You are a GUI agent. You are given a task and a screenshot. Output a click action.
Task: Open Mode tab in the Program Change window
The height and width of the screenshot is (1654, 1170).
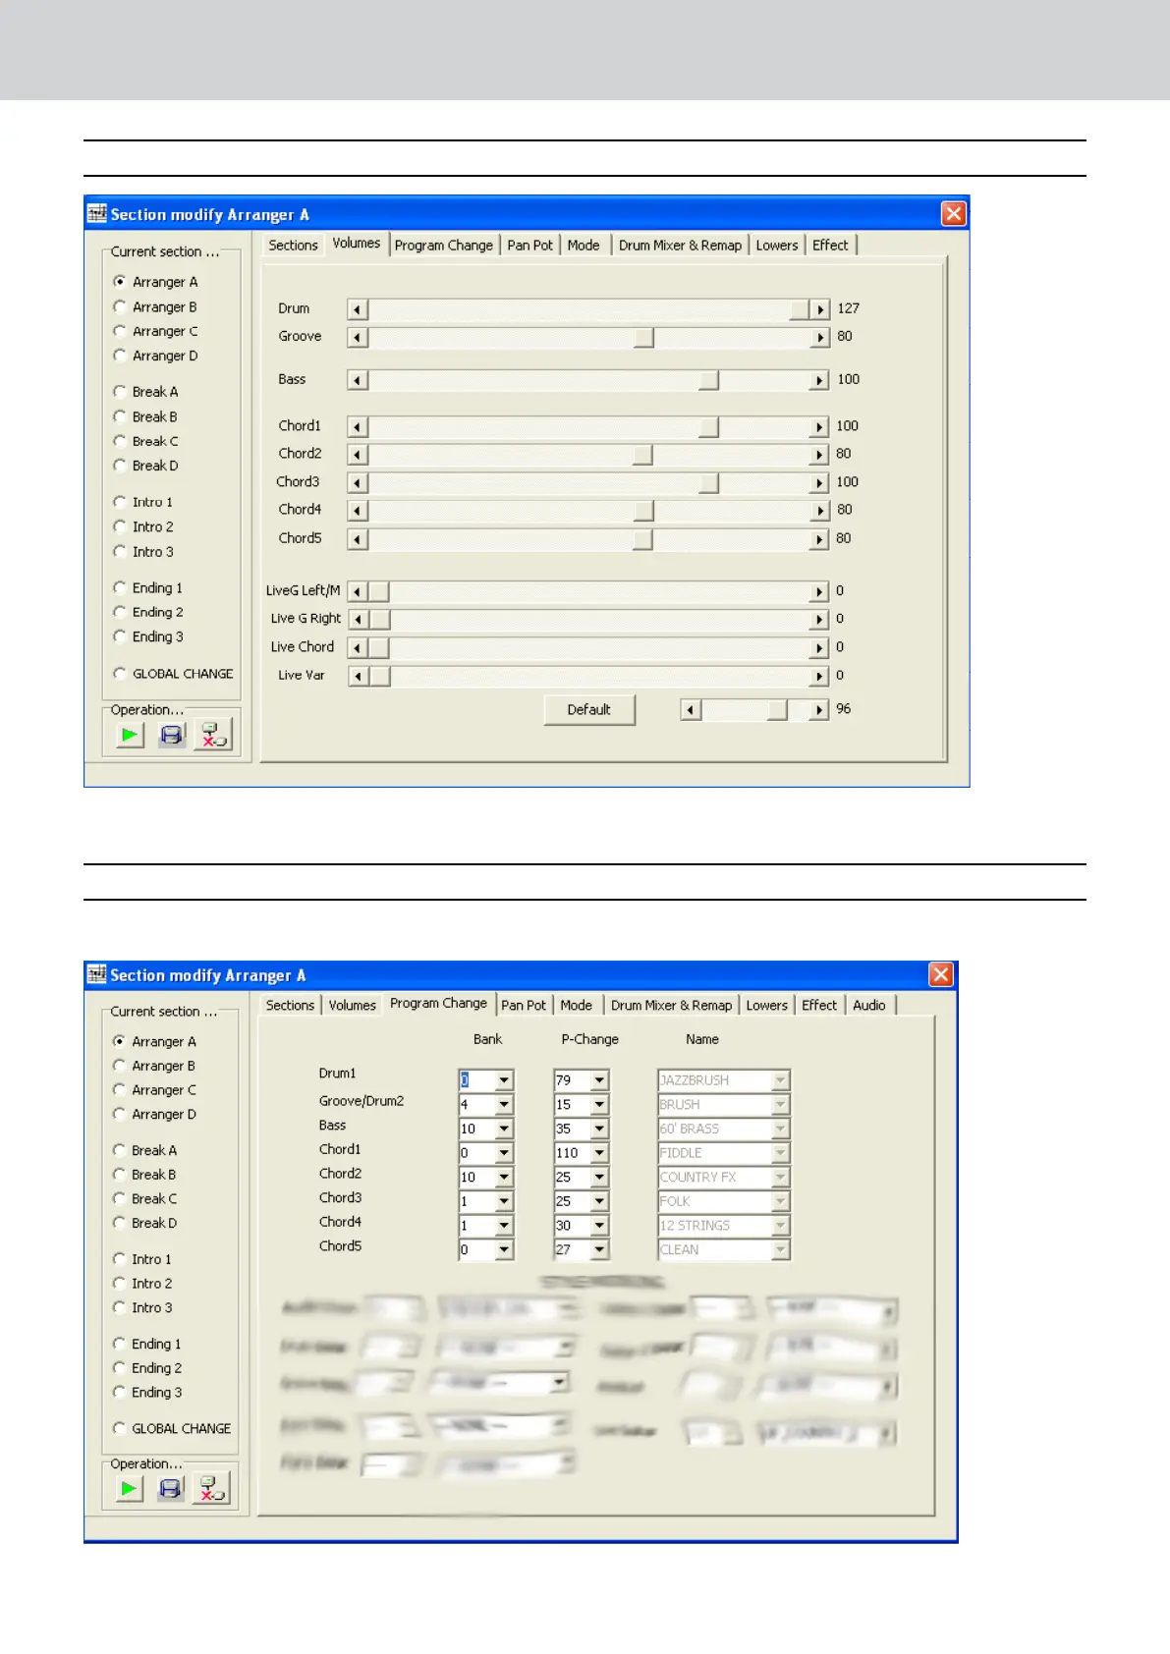pyautogui.click(x=576, y=1006)
